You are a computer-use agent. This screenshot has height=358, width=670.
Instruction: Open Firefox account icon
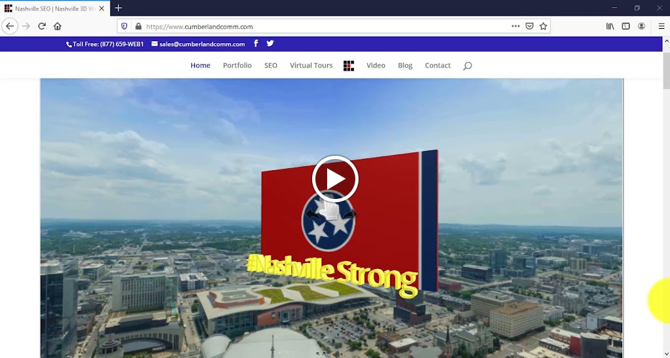point(641,26)
